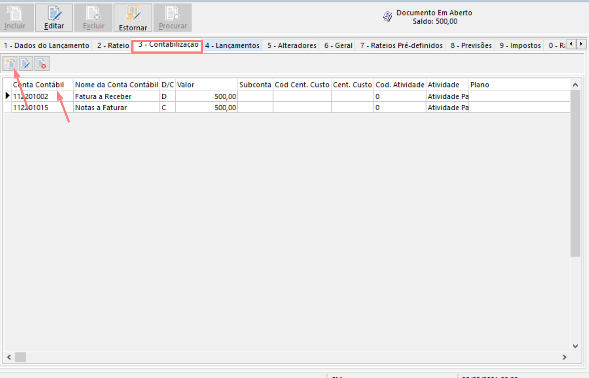The image size is (589, 378).
Task: Add new contabilização entry icon
Action: tap(10, 64)
